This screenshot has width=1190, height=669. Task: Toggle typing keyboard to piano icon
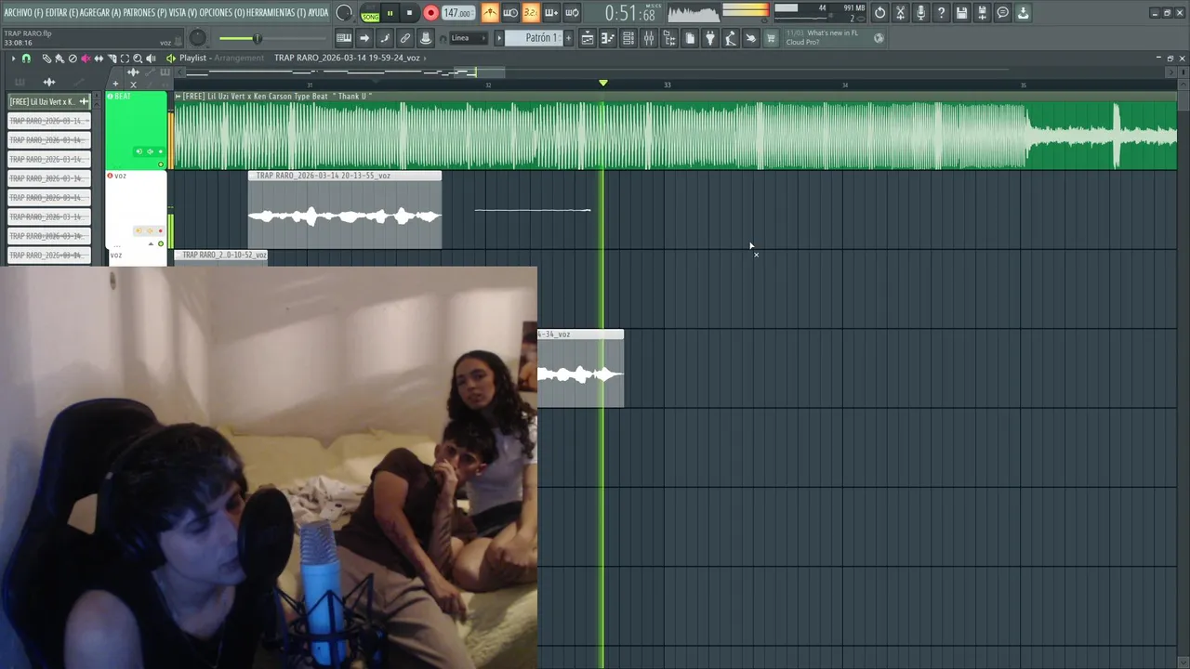pos(344,38)
